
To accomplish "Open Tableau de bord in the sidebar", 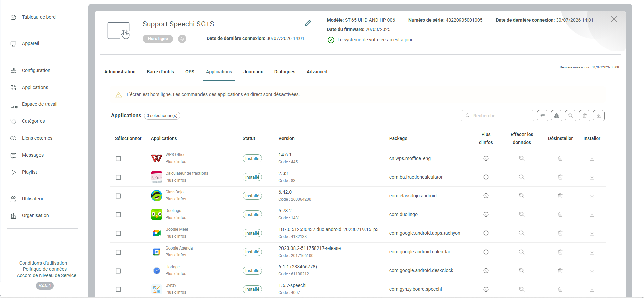I will pyautogui.click(x=39, y=17).
